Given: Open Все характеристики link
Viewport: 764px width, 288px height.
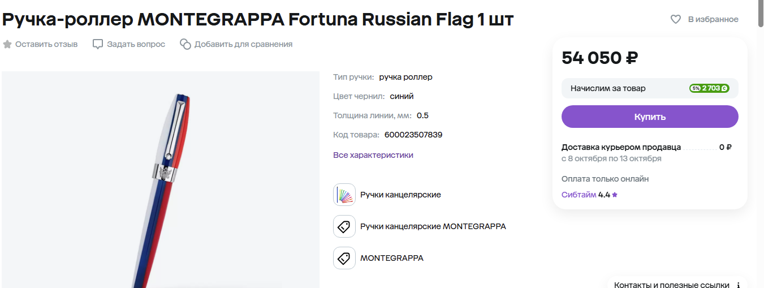Looking at the screenshot, I should pyautogui.click(x=373, y=155).
